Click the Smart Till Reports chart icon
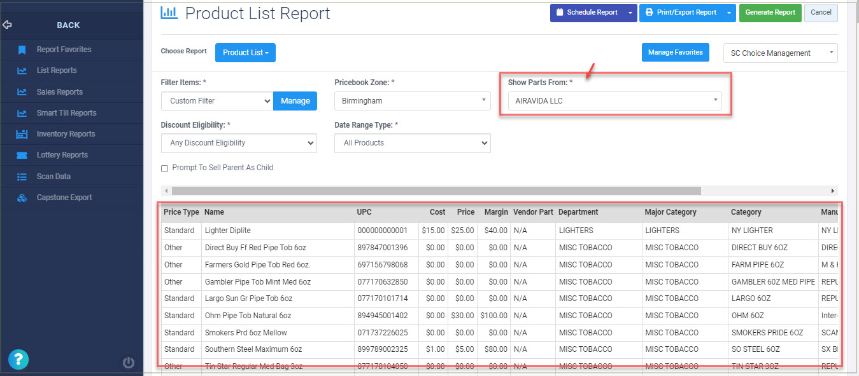 (x=22, y=113)
